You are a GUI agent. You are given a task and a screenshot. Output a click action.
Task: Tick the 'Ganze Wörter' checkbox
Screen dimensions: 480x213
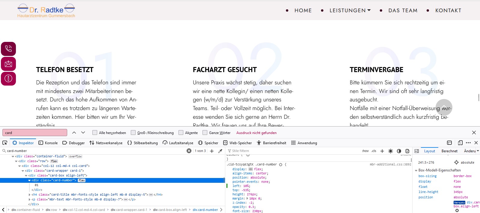[205, 133]
